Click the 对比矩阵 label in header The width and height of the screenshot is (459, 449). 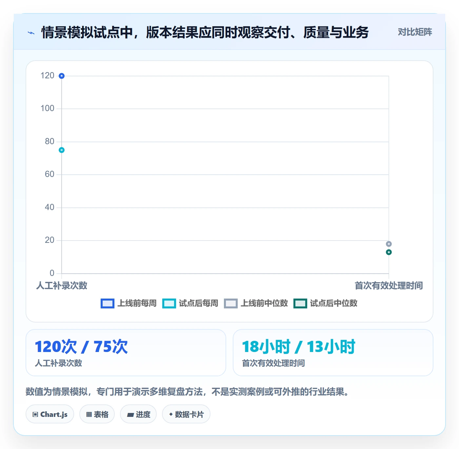click(415, 32)
